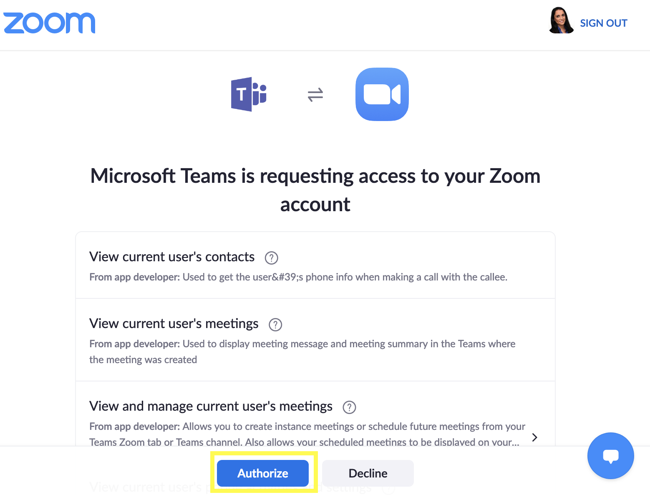Select 'View and manage current user's meetings' heading
The height and width of the screenshot is (495, 650).
pos(211,406)
